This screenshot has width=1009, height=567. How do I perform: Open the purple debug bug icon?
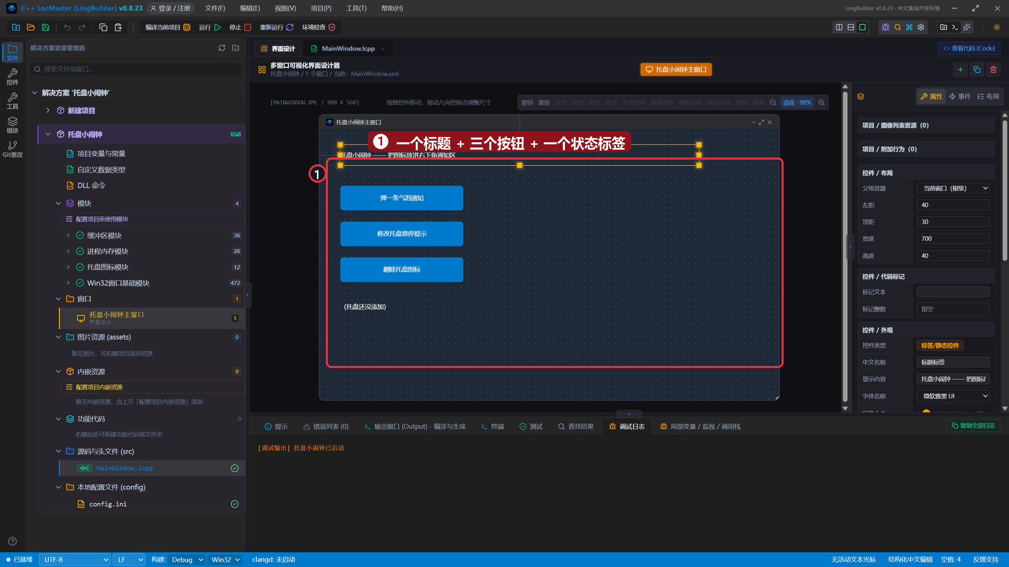click(886, 27)
